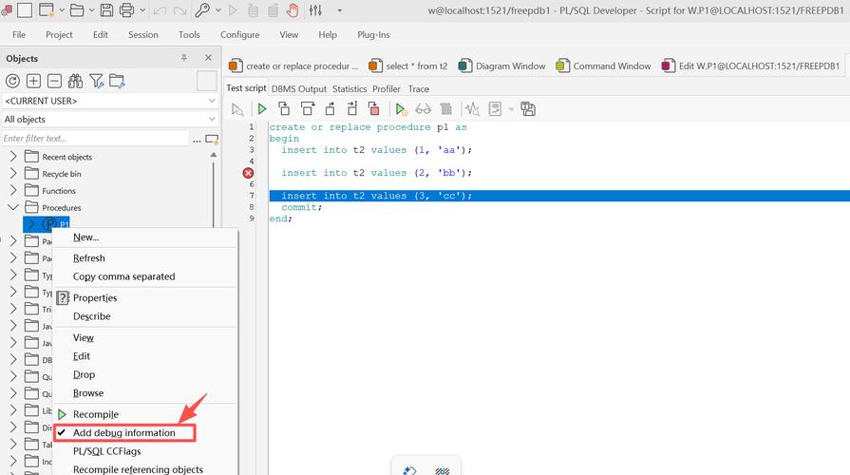The width and height of the screenshot is (850, 475).
Task: Click the Objects tree scrollbar up arrow
Action: coord(214,155)
